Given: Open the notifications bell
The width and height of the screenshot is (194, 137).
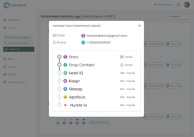Looking at the screenshot, I should point(178,5).
